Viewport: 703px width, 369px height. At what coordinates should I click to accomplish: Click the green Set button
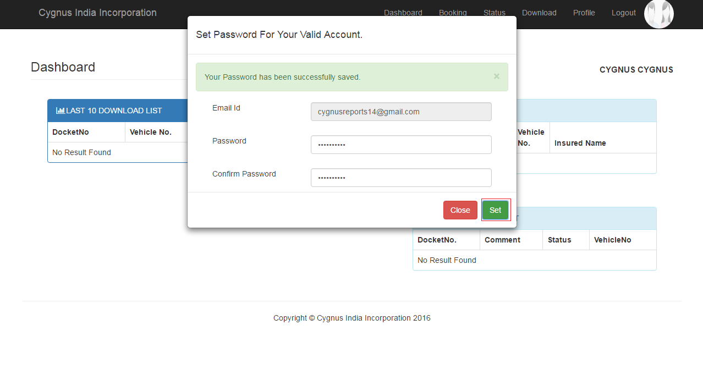click(495, 210)
